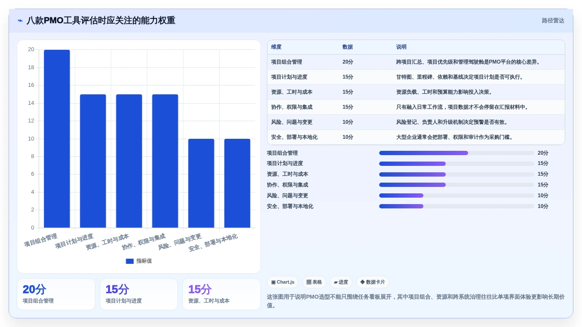
Task: Select the 项目计划与进度 table row cell
Action: (289, 77)
